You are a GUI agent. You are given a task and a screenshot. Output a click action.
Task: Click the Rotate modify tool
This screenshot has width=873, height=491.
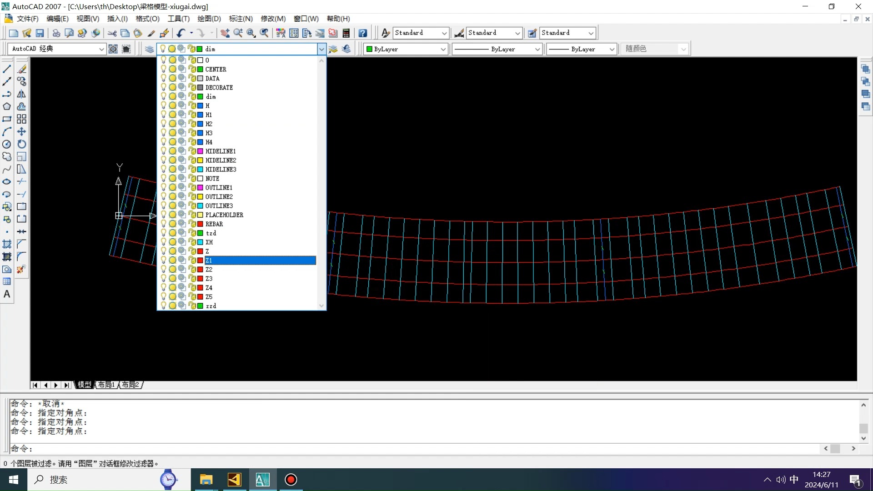point(21,144)
